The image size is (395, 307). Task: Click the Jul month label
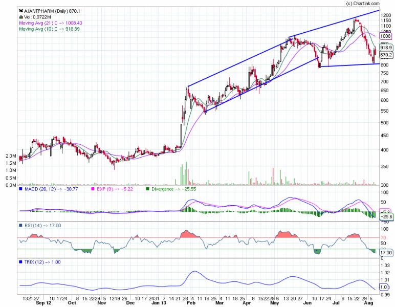[x=336, y=303]
